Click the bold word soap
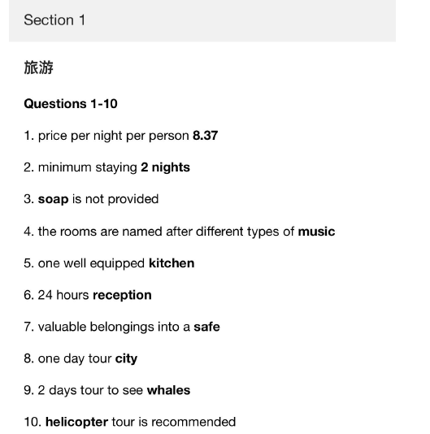This screenshot has height=434, width=430. [x=53, y=200]
